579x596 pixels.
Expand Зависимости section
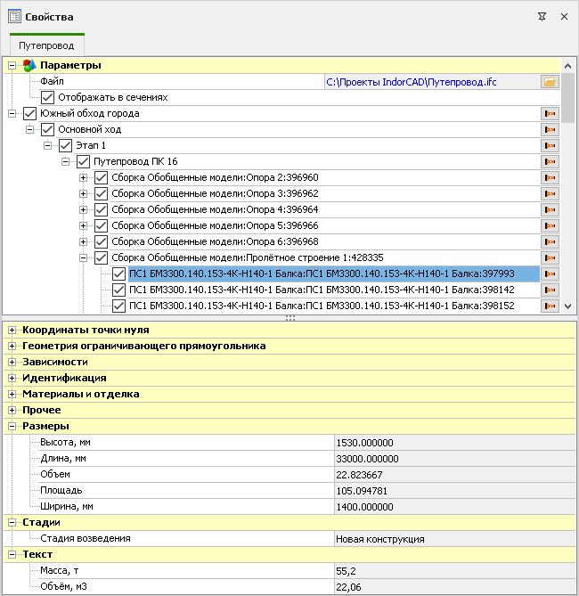point(12,362)
